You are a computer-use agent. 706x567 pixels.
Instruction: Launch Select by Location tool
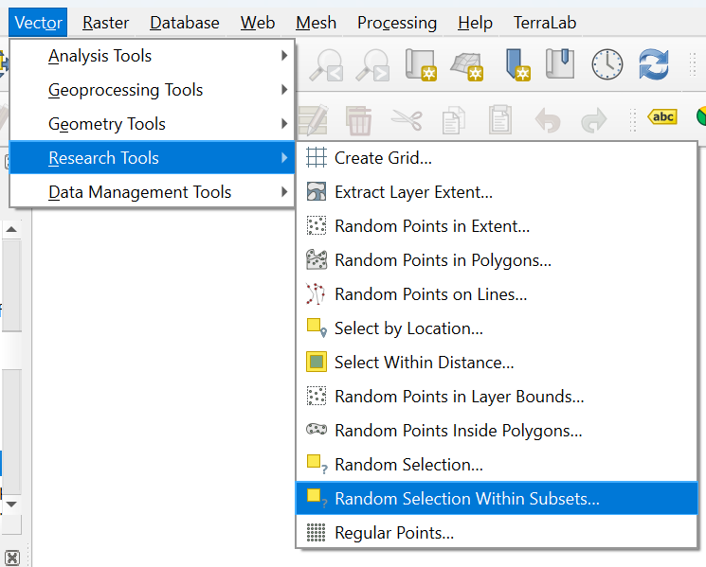click(408, 328)
